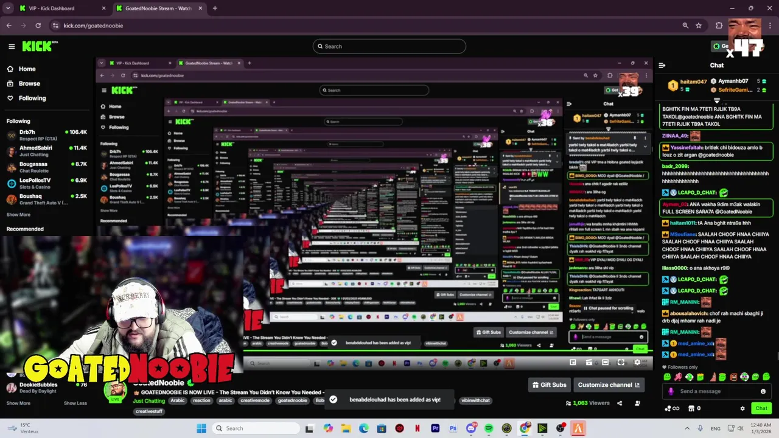Open player fullscreen icon in stream
779x438 pixels.
point(621,363)
